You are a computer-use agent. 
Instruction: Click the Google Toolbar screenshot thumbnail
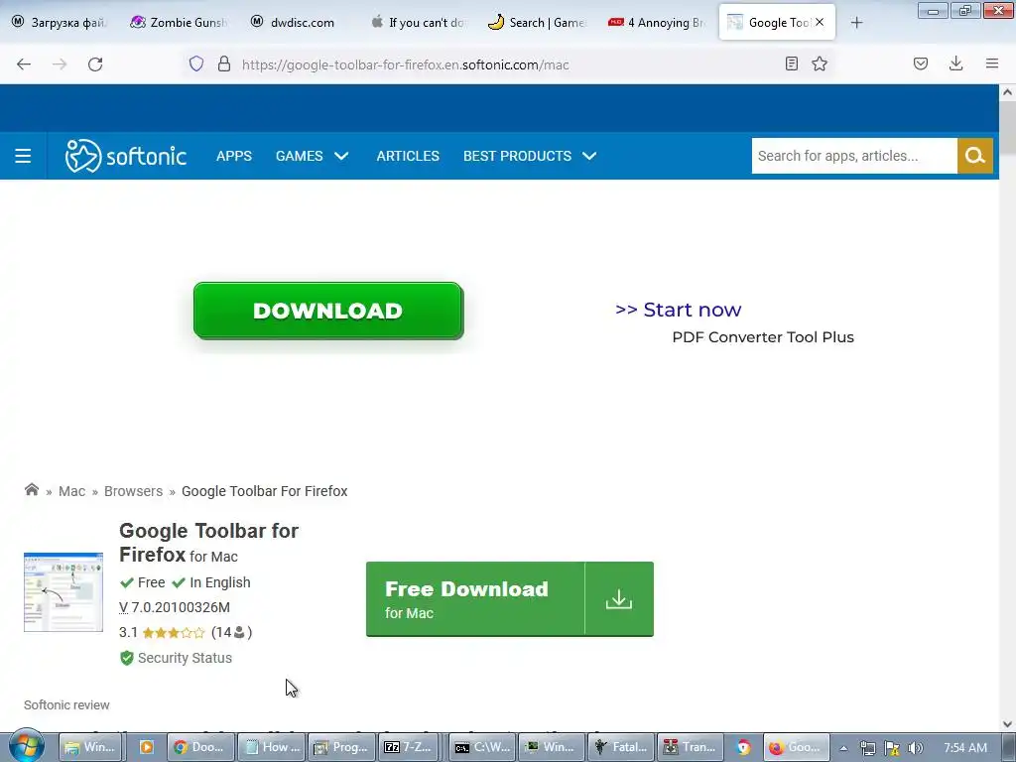(x=63, y=591)
